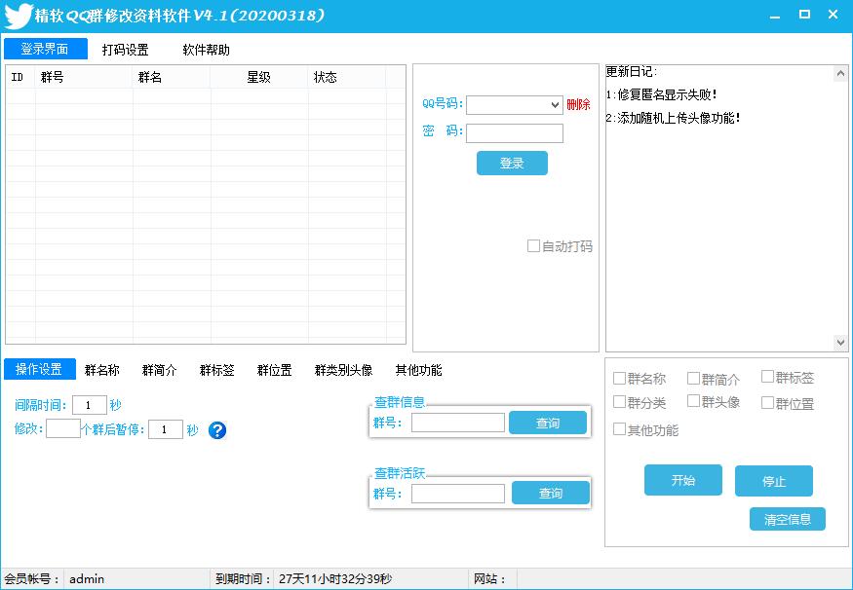Click the blue help question mark icon
This screenshot has width=853, height=590.
point(217,430)
